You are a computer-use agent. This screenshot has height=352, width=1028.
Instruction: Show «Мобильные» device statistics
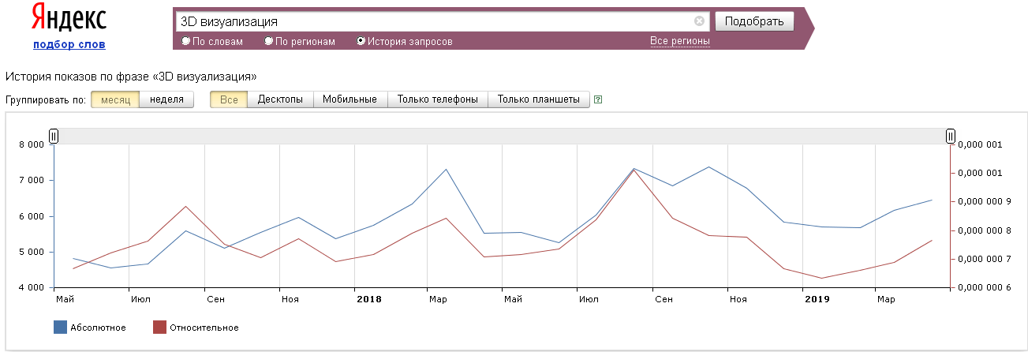(350, 99)
